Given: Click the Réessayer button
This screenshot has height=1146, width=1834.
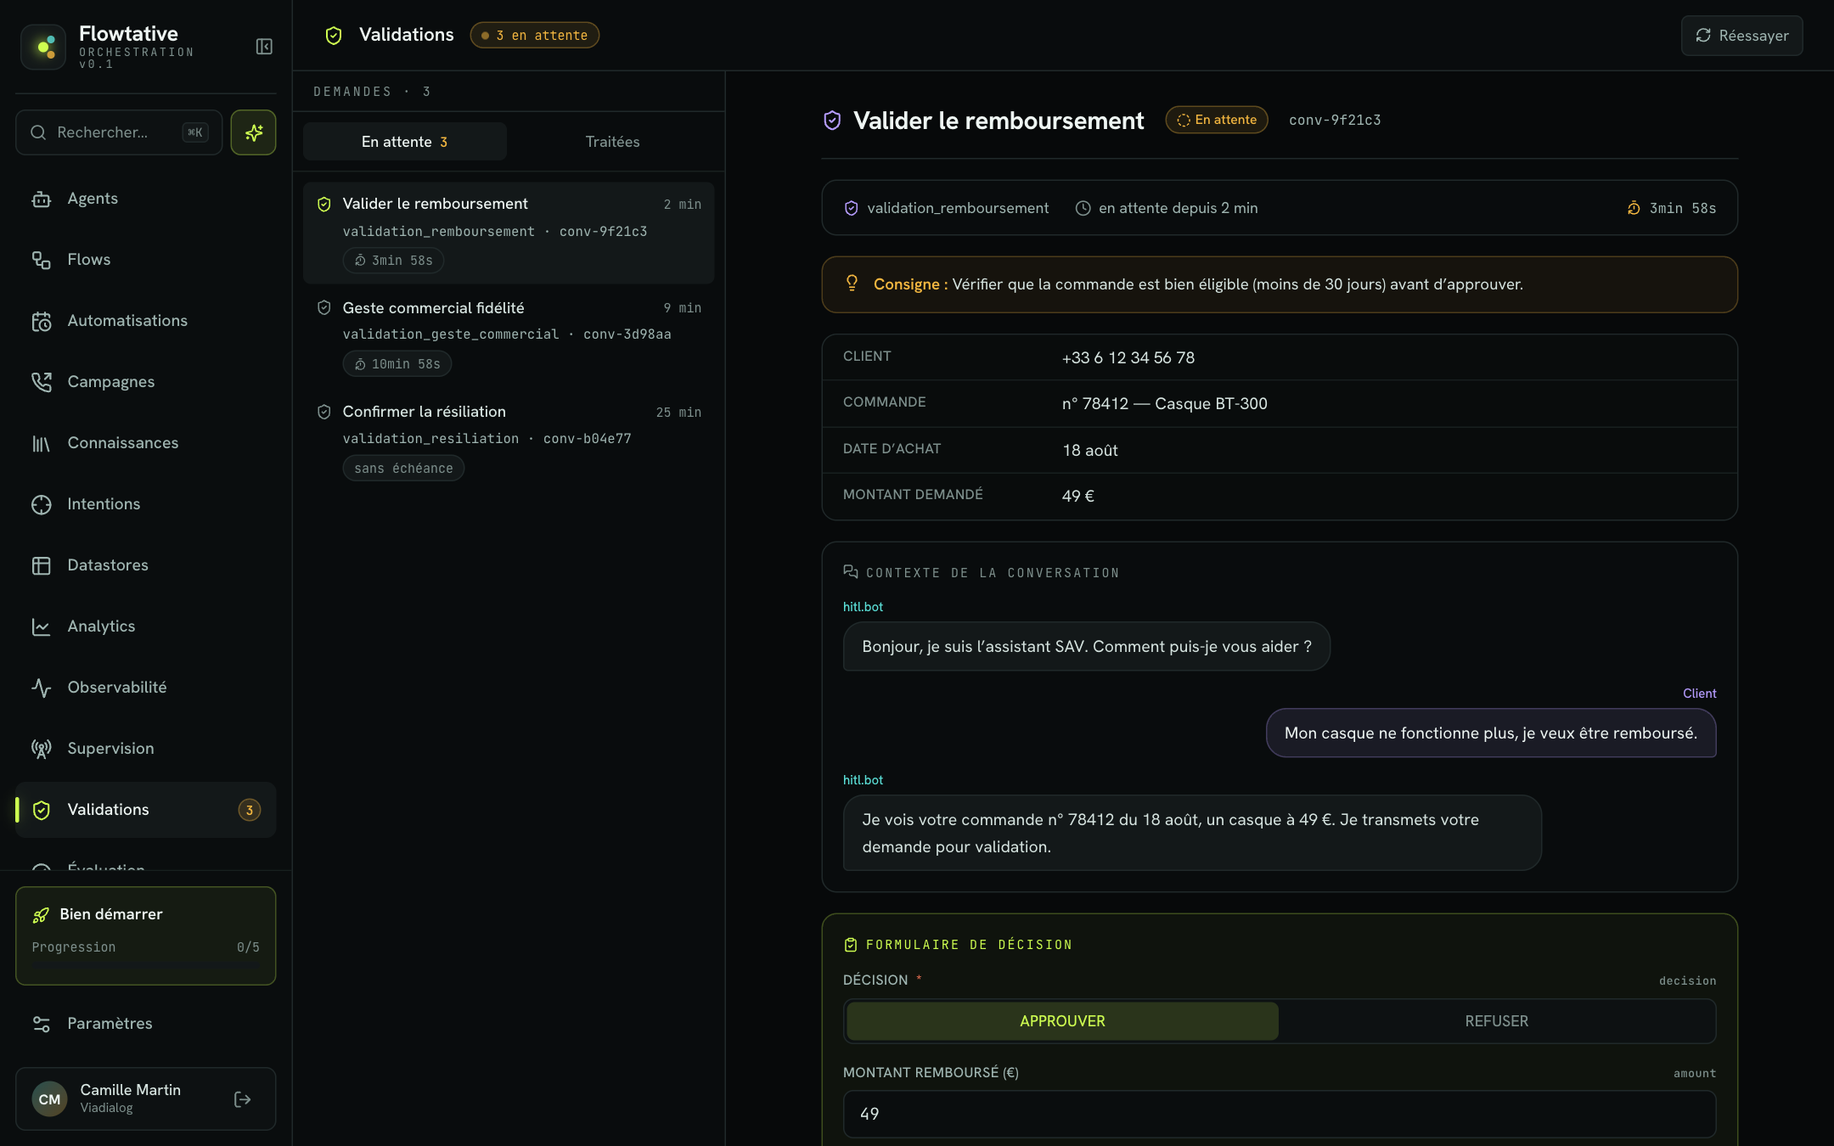Looking at the screenshot, I should pyautogui.click(x=1741, y=36).
